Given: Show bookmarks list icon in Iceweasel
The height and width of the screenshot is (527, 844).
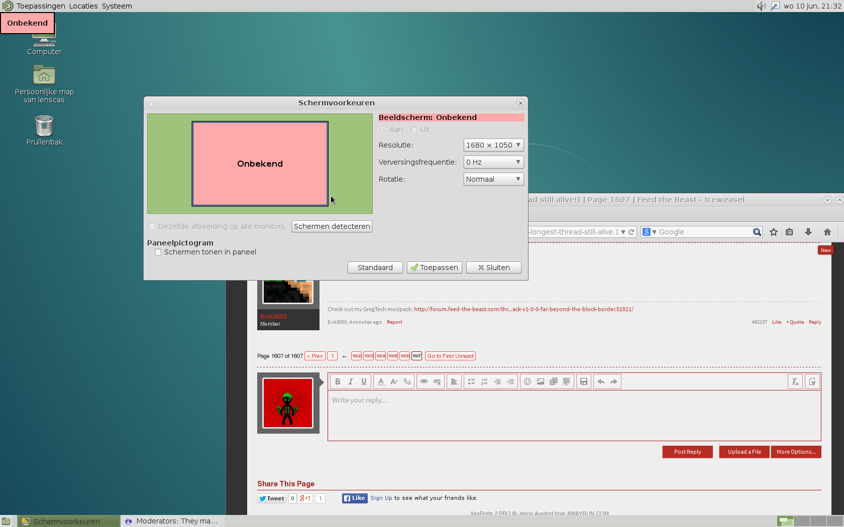Looking at the screenshot, I should point(789,232).
